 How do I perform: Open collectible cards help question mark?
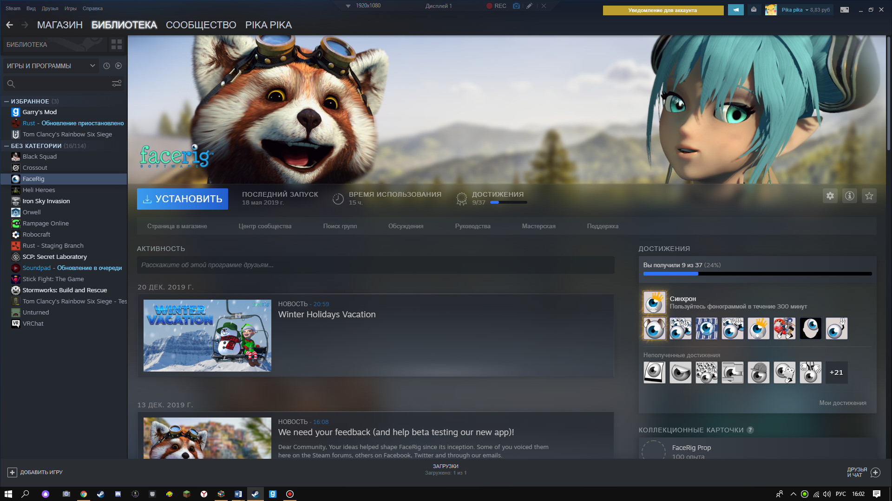[x=750, y=430]
